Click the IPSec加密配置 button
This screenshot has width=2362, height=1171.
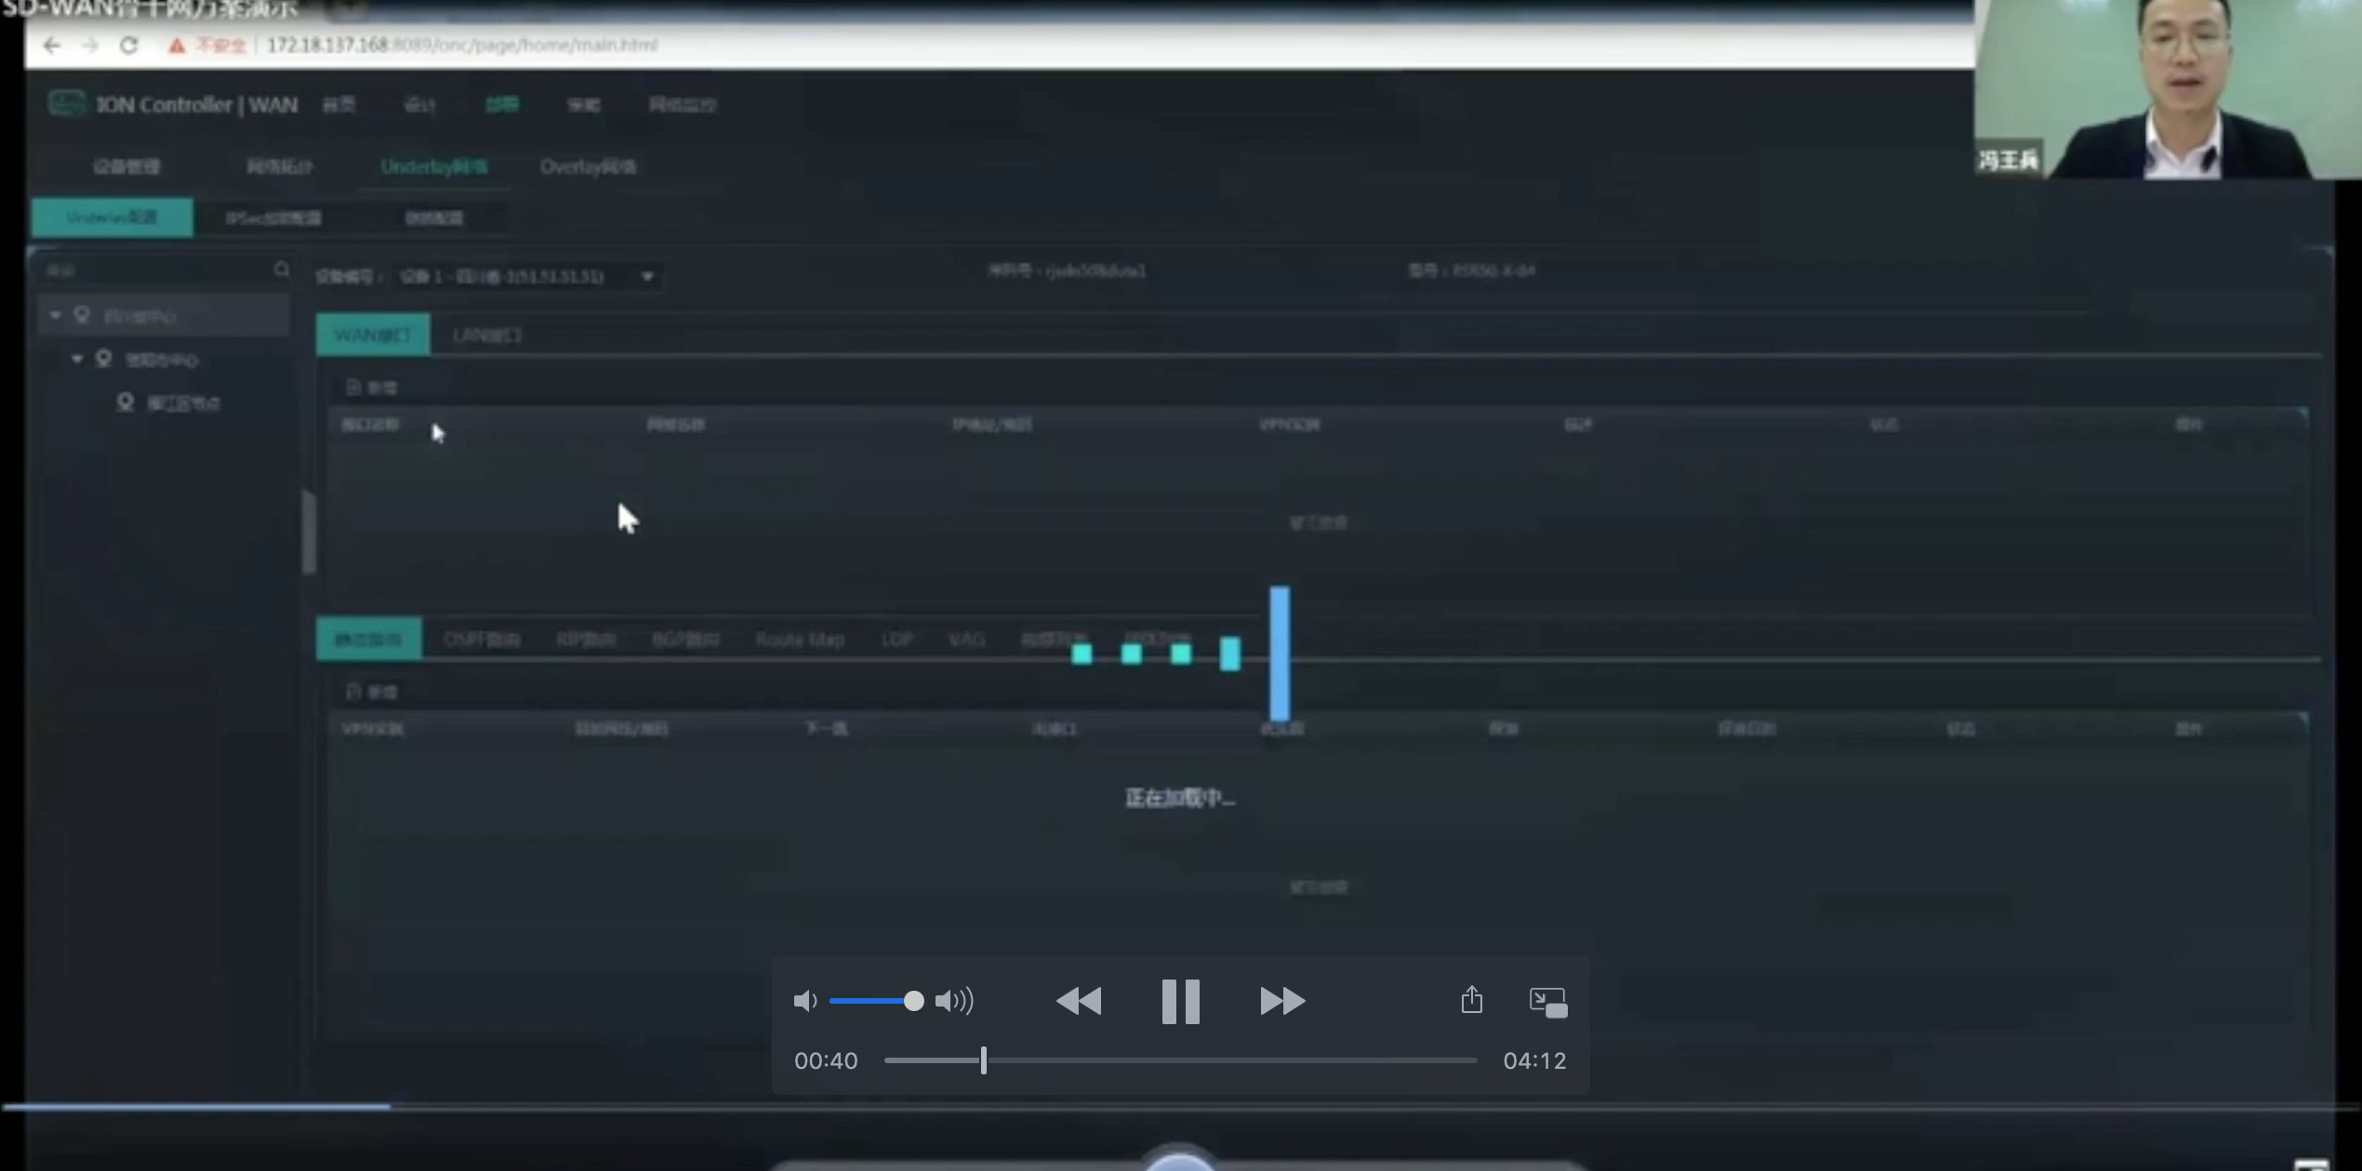point(272,217)
